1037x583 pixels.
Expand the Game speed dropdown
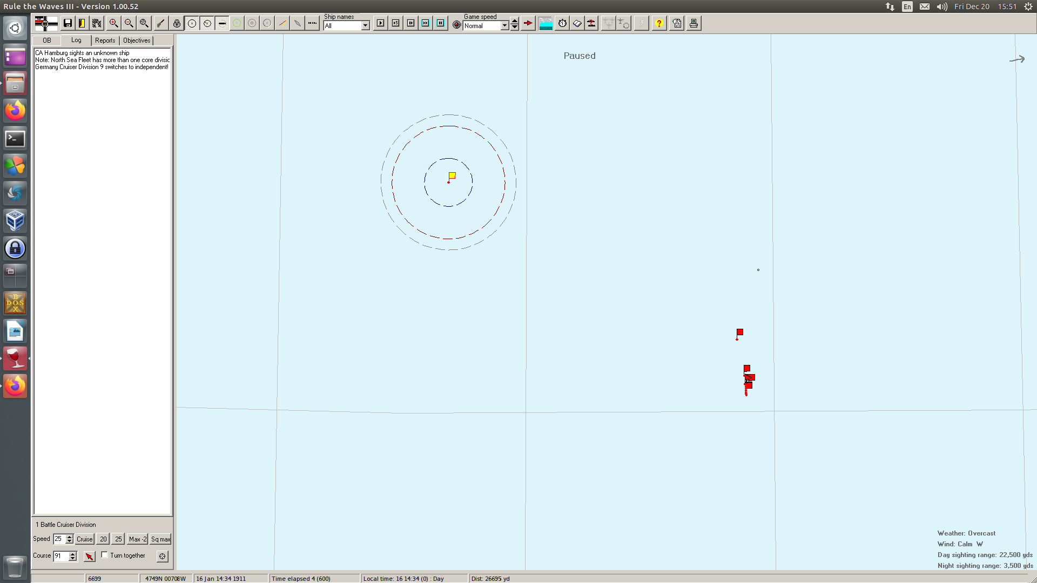click(x=504, y=26)
